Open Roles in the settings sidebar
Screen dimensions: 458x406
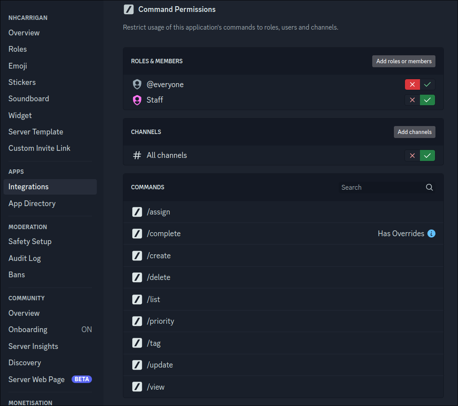[18, 49]
